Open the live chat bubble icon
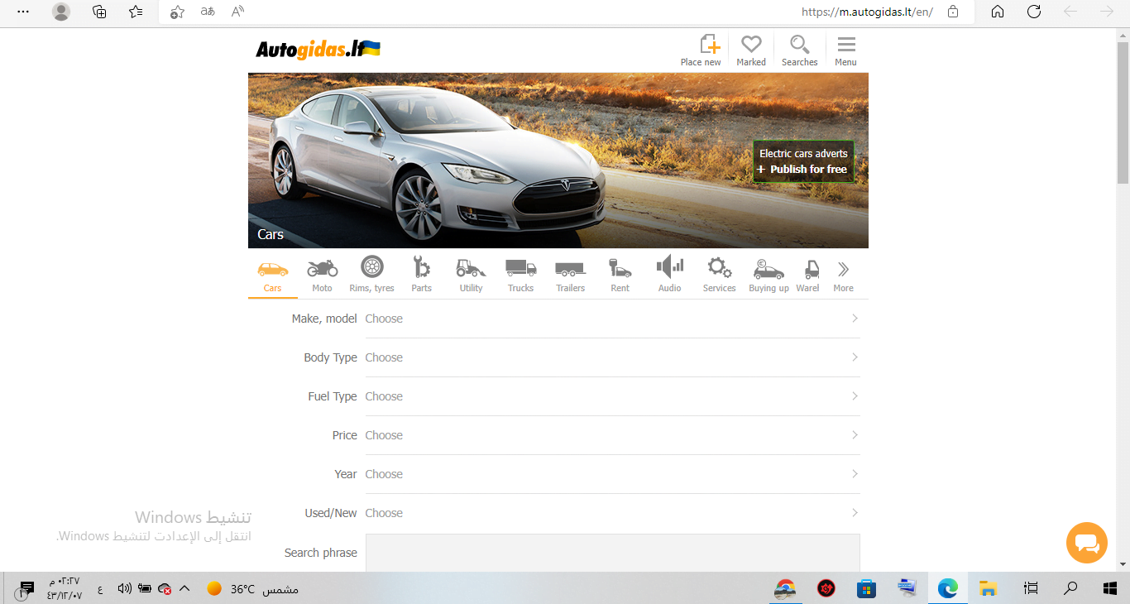 (x=1086, y=543)
